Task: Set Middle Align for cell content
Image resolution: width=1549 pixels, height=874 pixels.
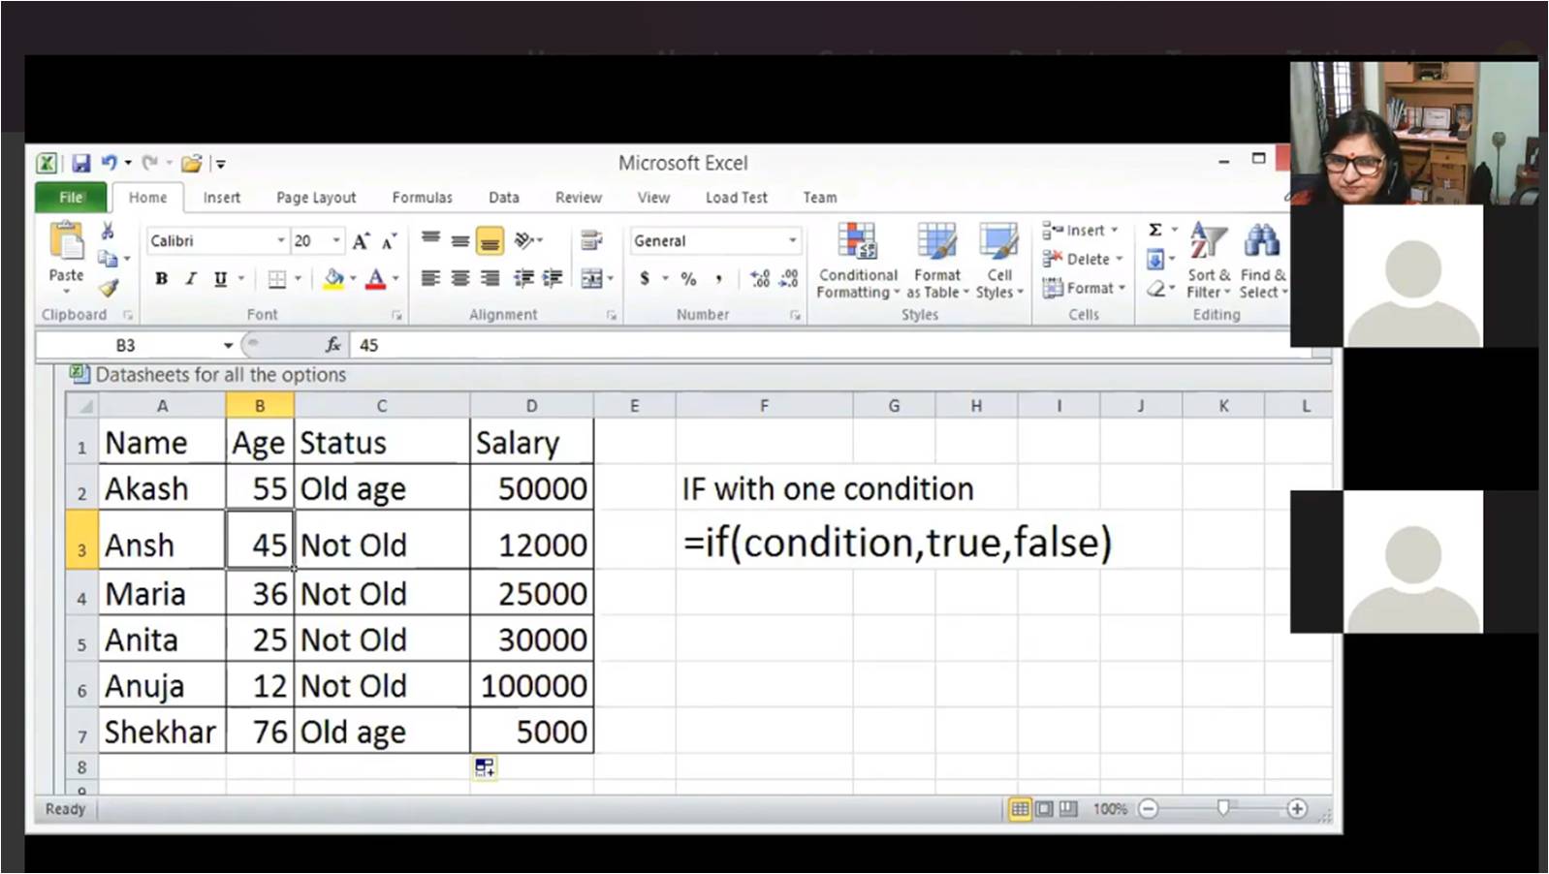Action: point(460,239)
